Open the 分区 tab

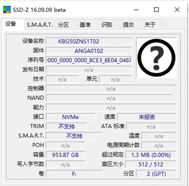[63, 25]
